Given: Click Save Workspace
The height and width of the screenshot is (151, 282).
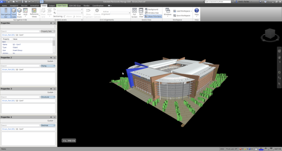Looking at the screenshot, I should [182, 16].
